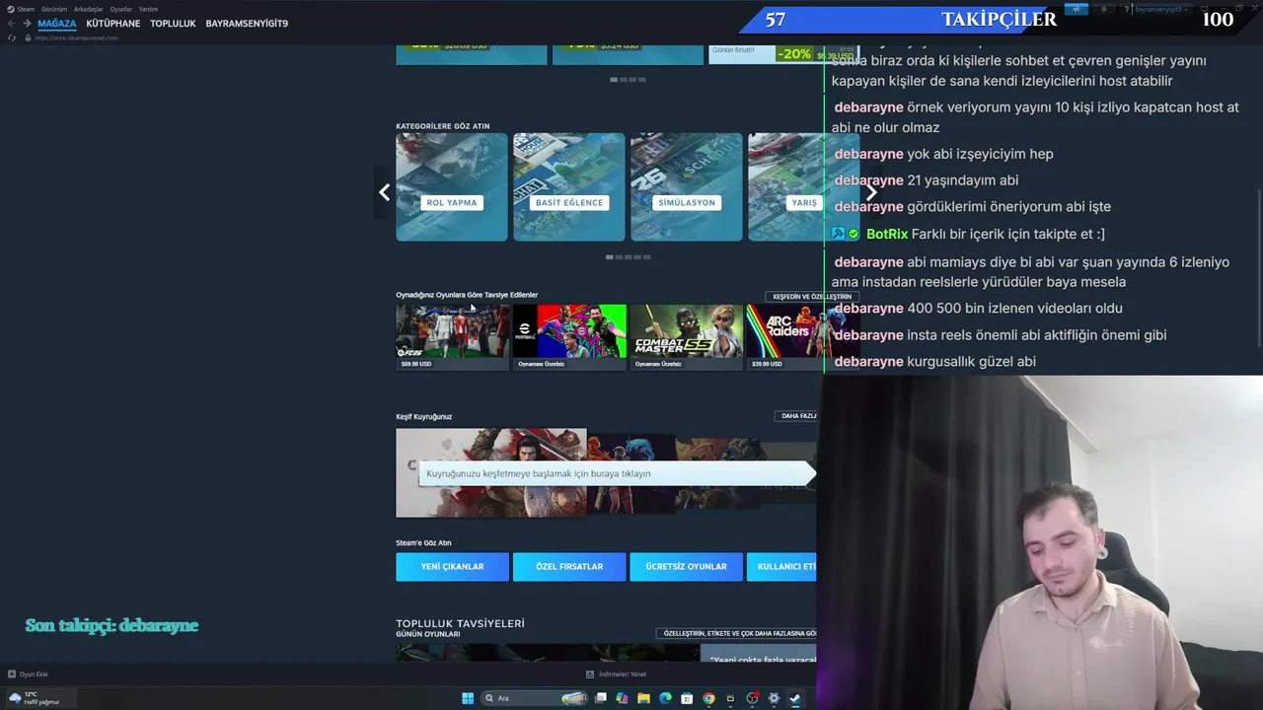
Task: Click the category carousel pagination dots
Action: (629, 257)
